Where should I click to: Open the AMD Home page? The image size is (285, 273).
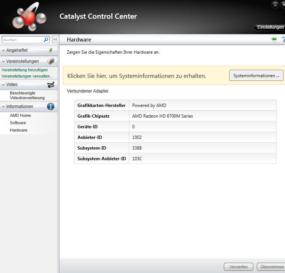(20, 115)
